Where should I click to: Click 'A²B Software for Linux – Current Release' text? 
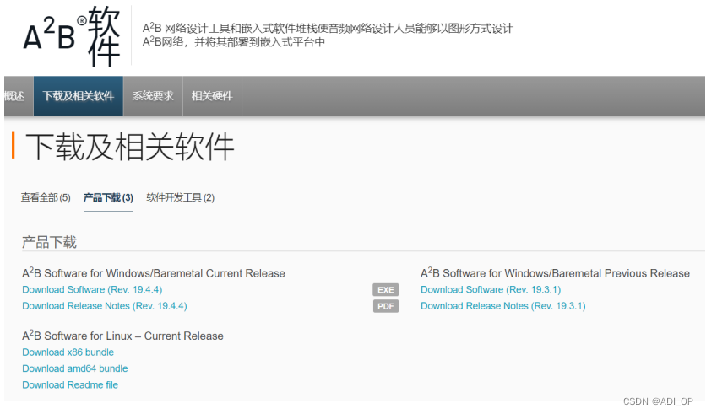[x=122, y=336]
